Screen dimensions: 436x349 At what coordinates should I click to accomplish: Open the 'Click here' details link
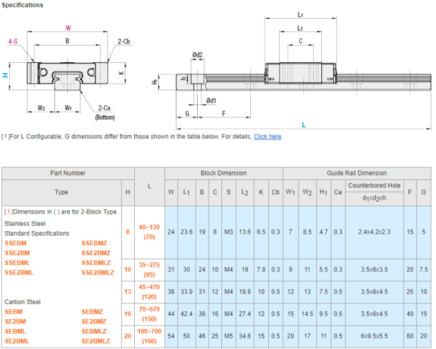[268, 137]
